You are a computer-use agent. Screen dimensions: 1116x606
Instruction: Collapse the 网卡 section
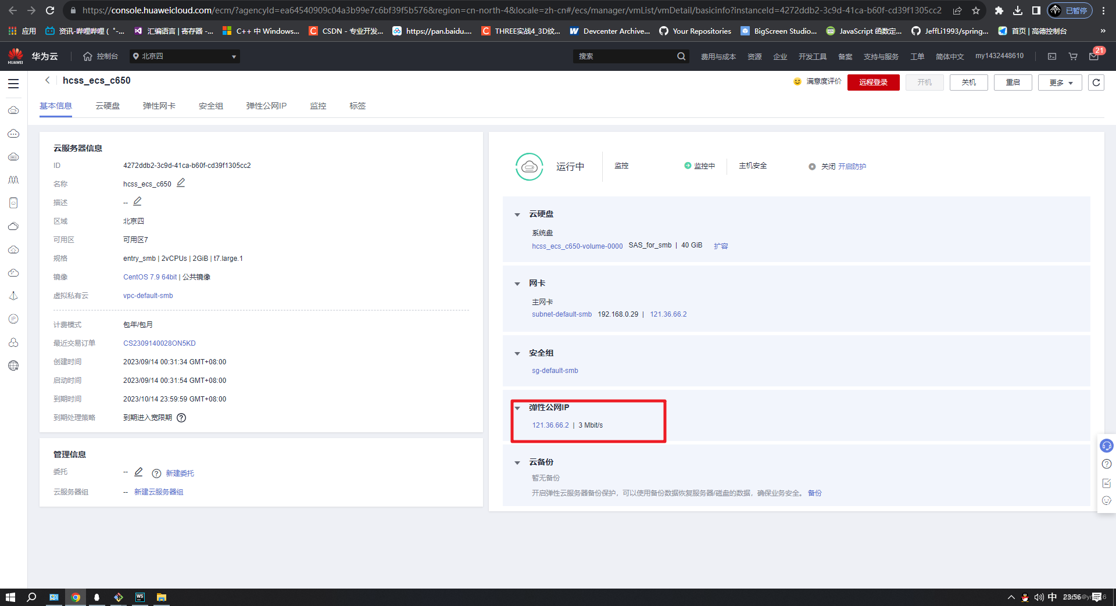tap(517, 284)
